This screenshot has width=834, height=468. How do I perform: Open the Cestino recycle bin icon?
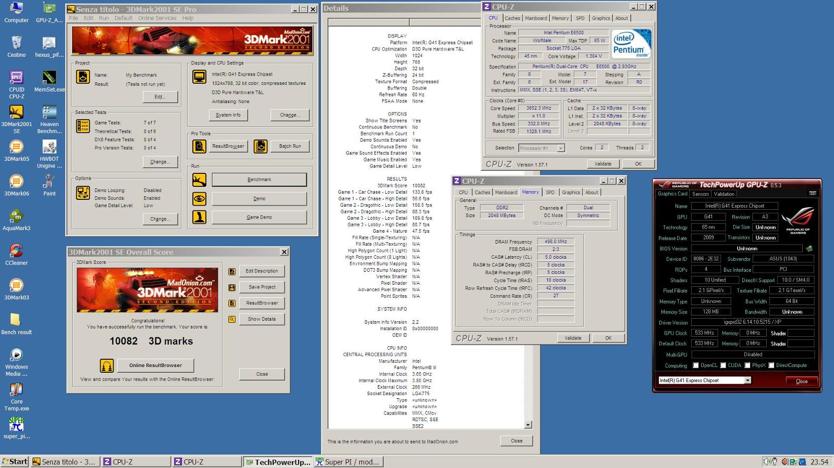coord(16,47)
